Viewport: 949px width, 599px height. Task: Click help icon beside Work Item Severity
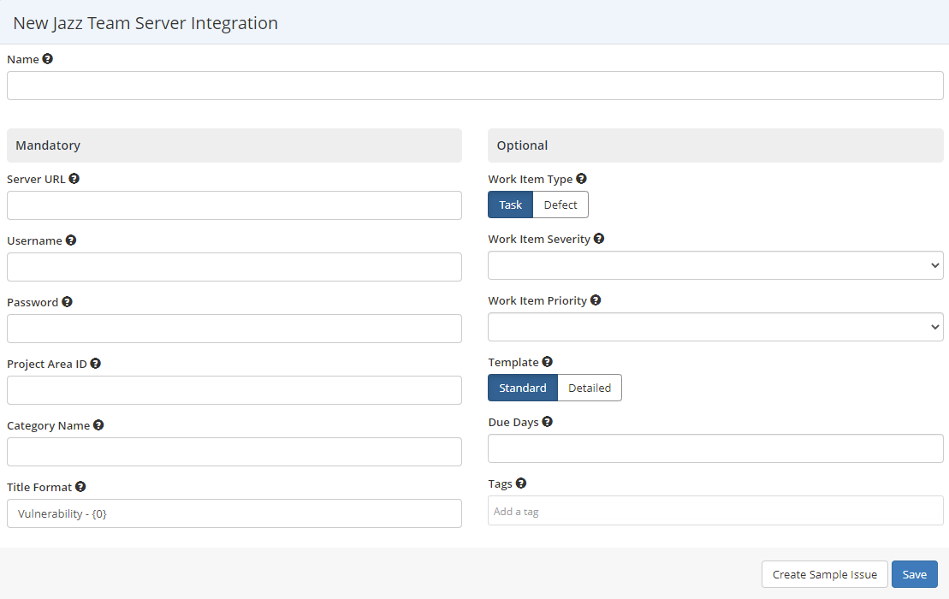(x=599, y=239)
